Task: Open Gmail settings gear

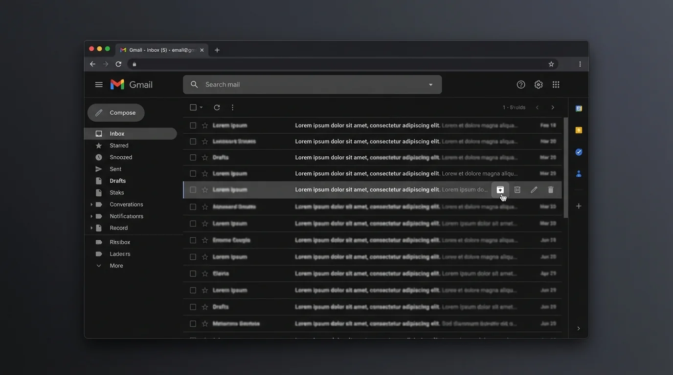Action: click(538, 84)
